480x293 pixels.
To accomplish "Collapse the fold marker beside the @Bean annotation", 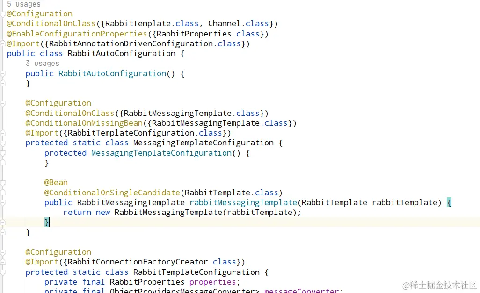I will click(3, 183).
